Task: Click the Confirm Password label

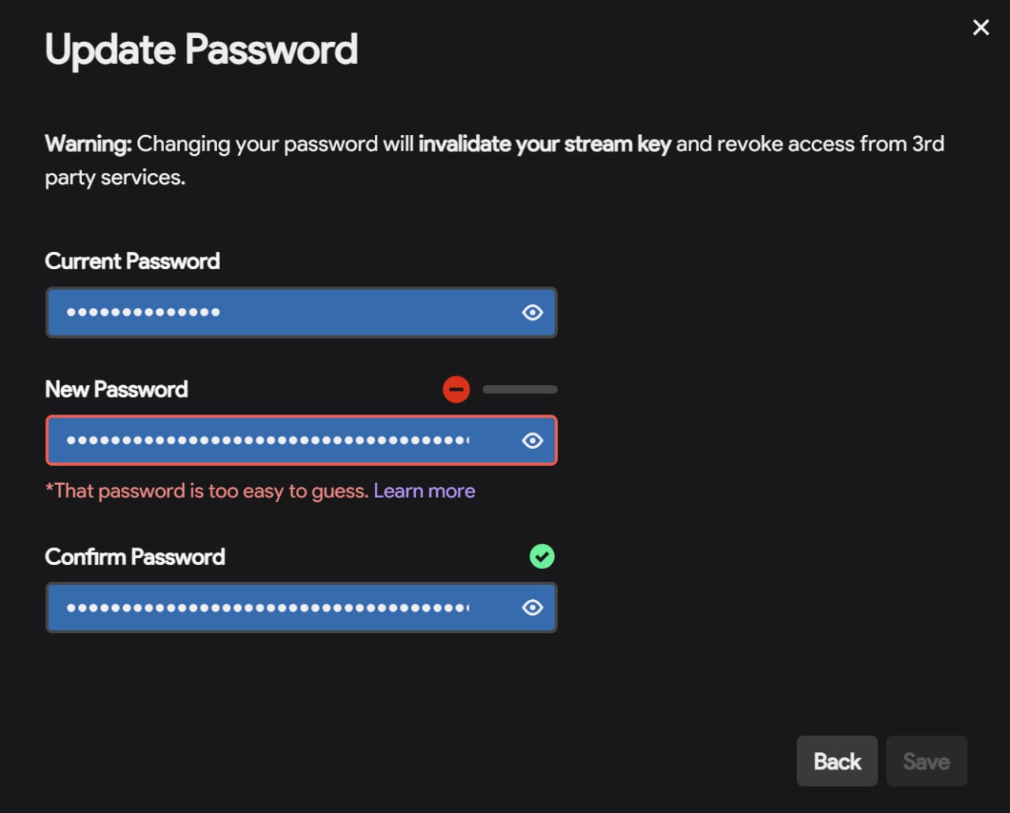Action: [x=135, y=556]
